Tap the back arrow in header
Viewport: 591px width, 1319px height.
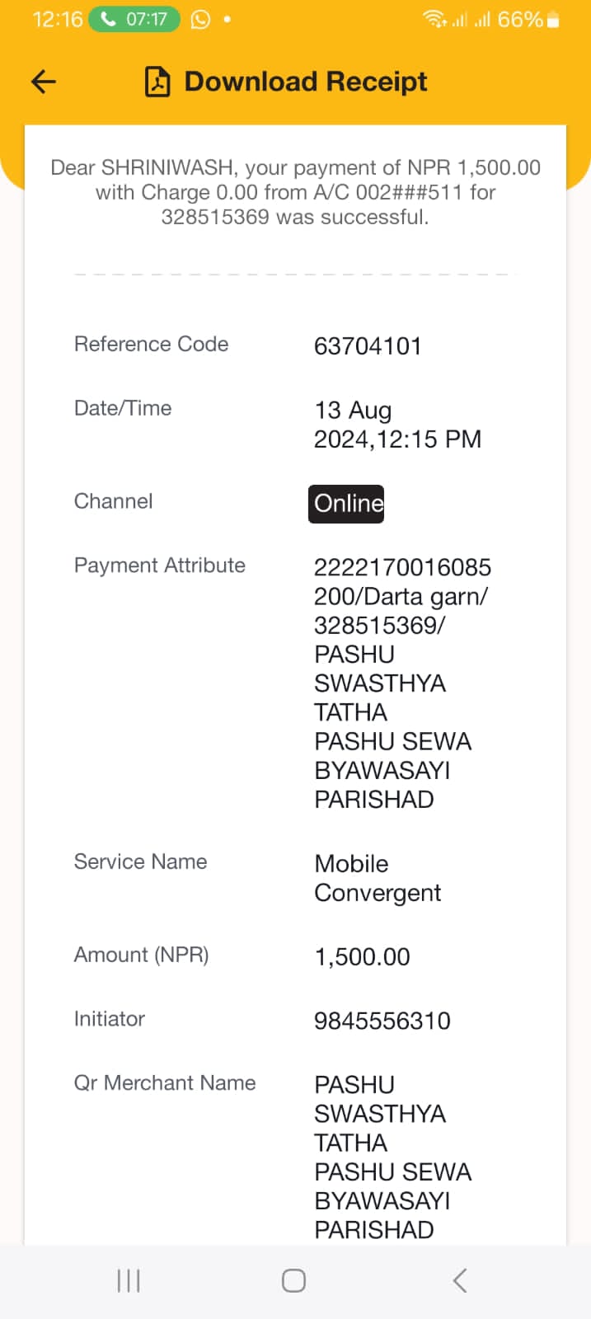[44, 81]
